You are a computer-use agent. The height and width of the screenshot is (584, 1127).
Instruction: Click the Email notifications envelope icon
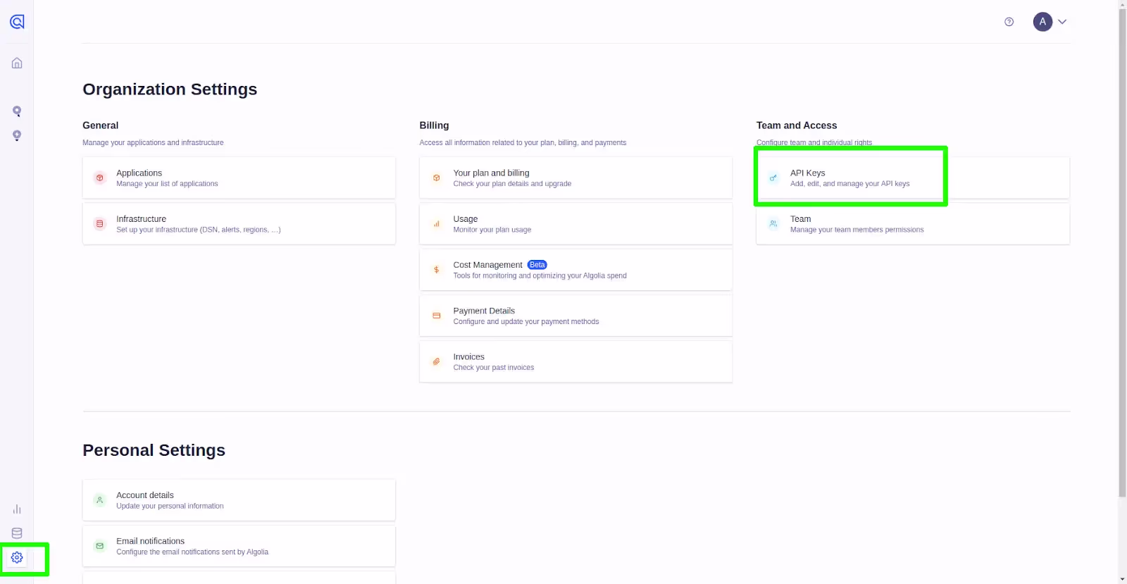[x=99, y=546]
